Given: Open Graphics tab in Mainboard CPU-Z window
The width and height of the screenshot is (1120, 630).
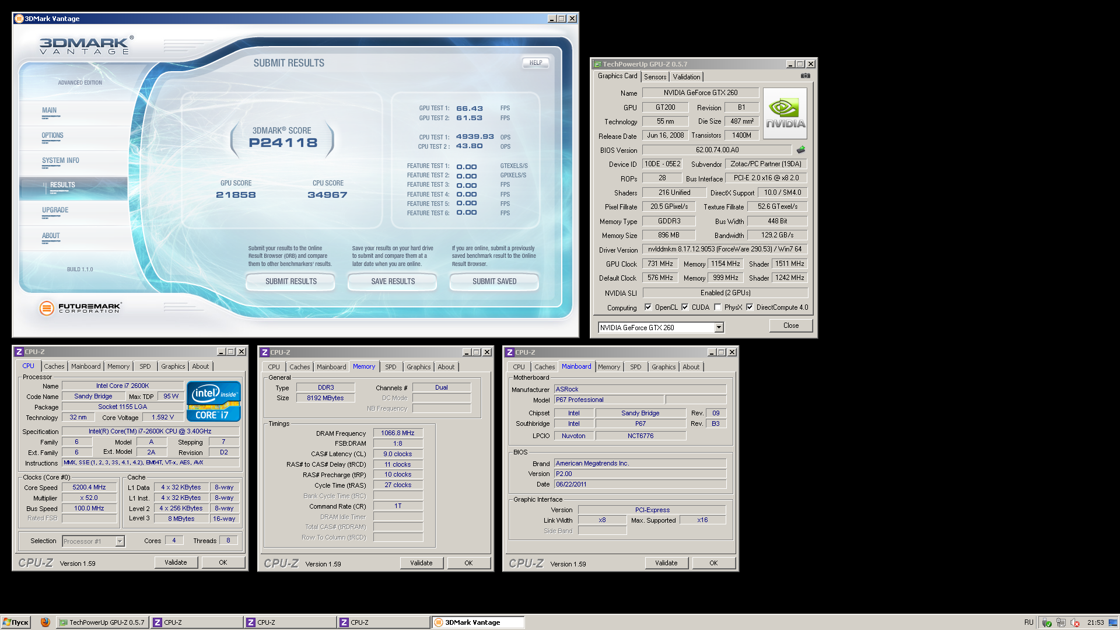Looking at the screenshot, I should pyautogui.click(x=663, y=367).
